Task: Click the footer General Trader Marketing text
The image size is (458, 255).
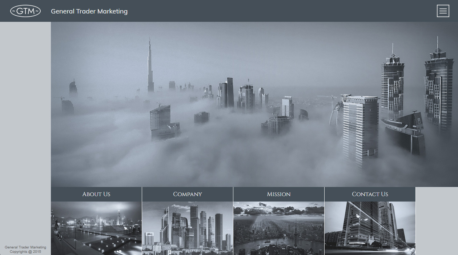Action: [25, 247]
